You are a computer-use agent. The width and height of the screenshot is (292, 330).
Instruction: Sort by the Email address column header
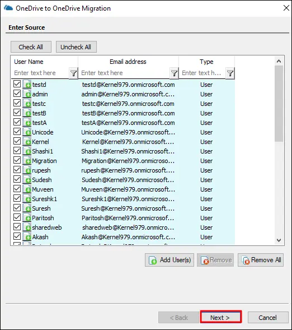(128, 62)
